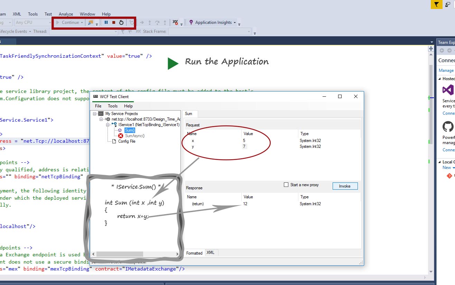Click the Find in Files toolbar icon
455x285 pixels.
(91, 22)
